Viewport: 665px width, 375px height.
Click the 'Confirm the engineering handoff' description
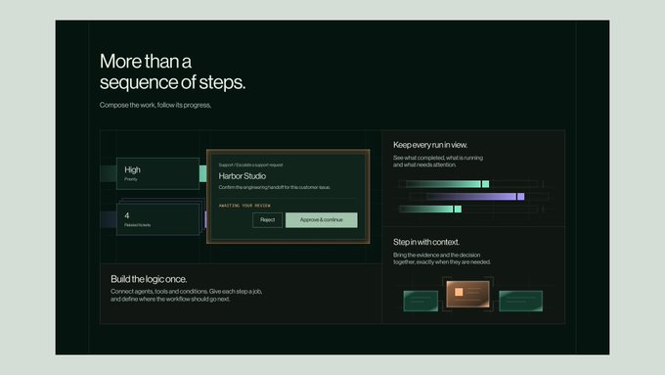click(x=275, y=187)
